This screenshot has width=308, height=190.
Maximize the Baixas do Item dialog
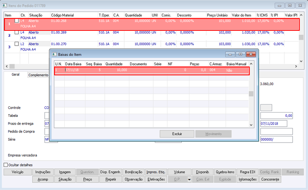point(240,54)
